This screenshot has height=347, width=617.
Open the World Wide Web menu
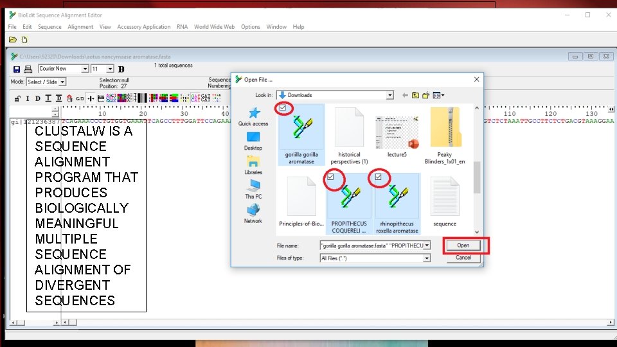click(x=214, y=27)
